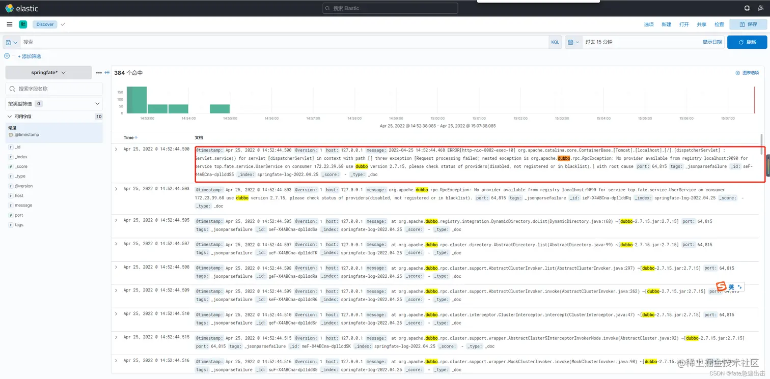Click the 添加筛选 add filter link
This screenshot has width=770, height=379.
[x=30, y=56]
